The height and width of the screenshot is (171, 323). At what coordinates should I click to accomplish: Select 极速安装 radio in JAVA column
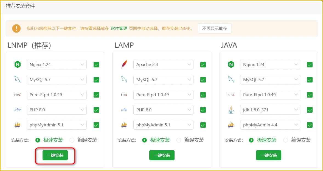click(251, 140)
